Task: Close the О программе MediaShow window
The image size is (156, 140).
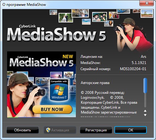Action: pyautogui.click(x=147, y=3)
